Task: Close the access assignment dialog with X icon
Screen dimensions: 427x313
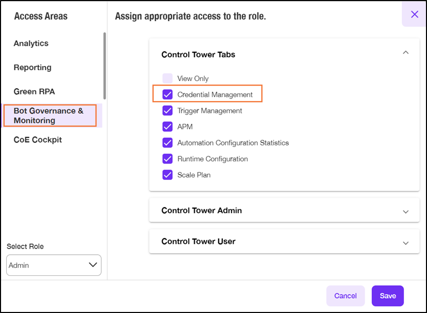Action: [414, 14]
